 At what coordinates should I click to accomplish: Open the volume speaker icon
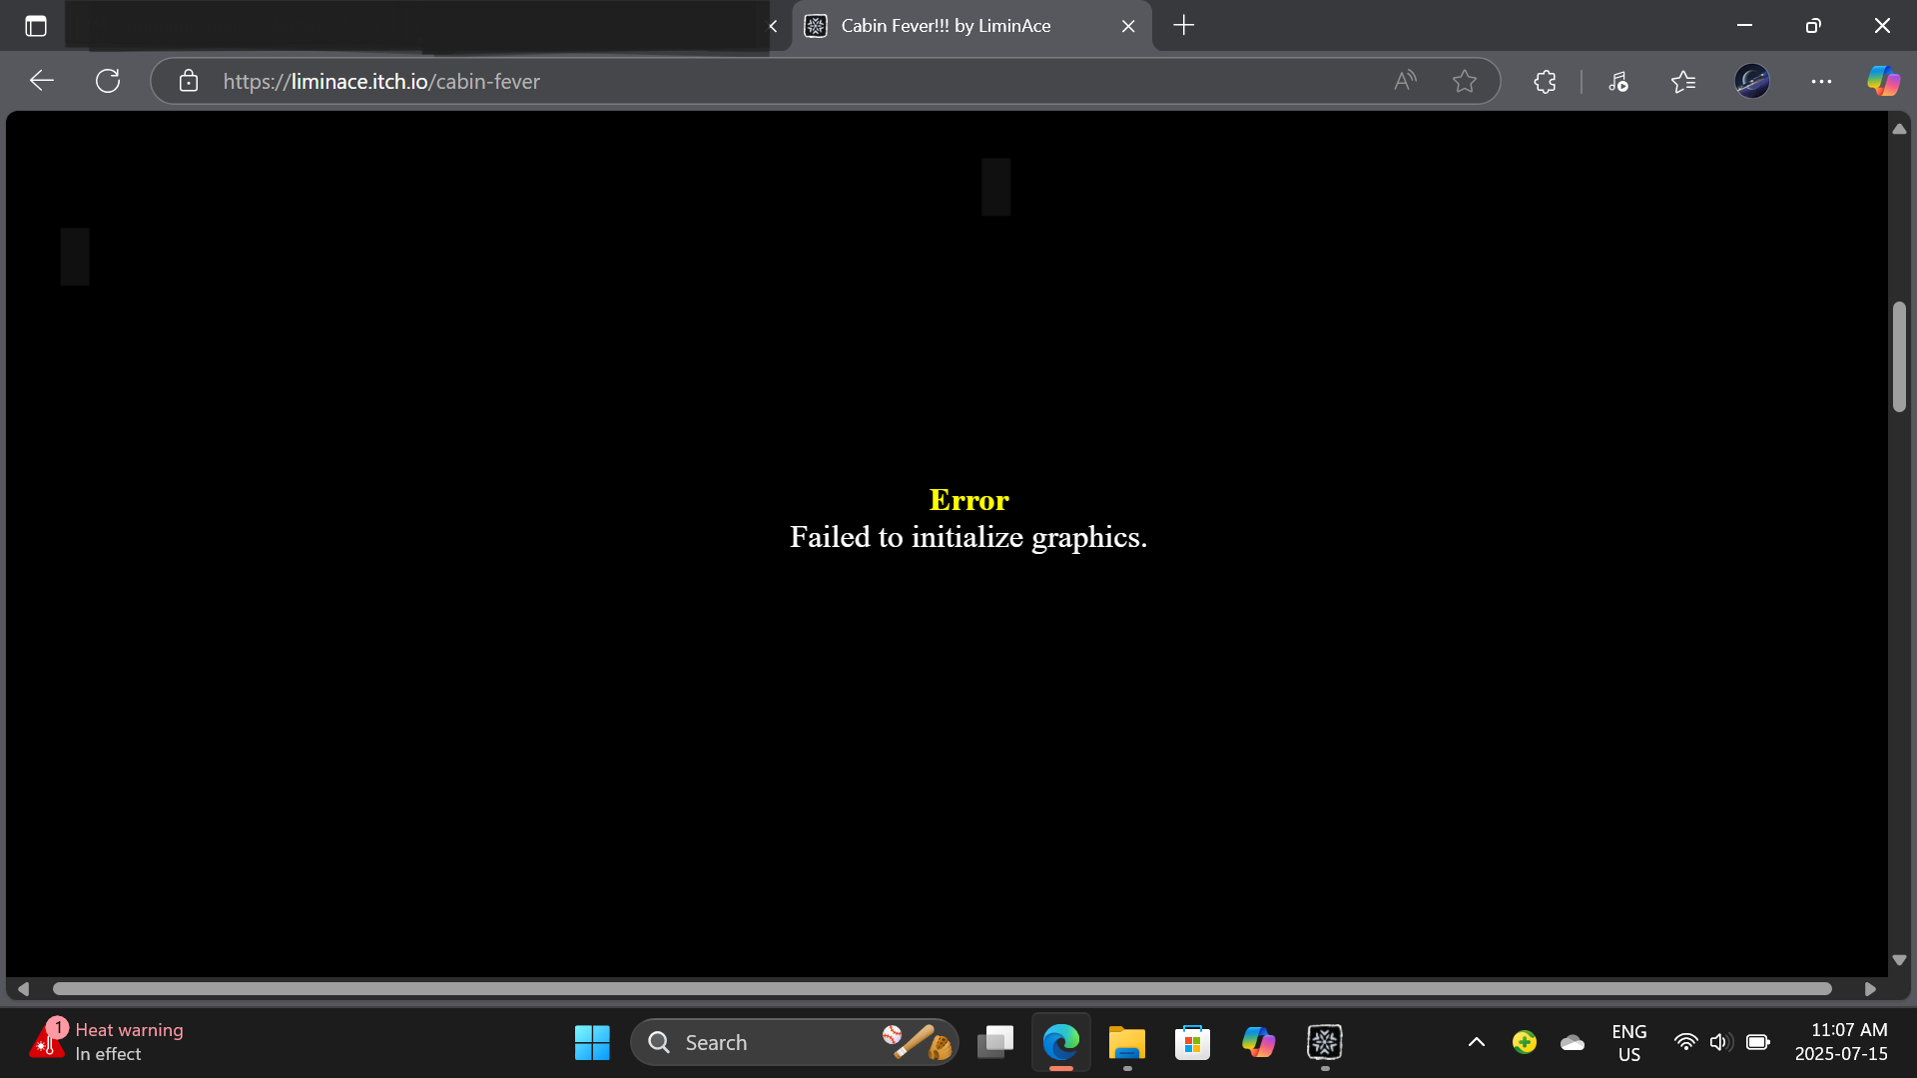(1720, 1042)
